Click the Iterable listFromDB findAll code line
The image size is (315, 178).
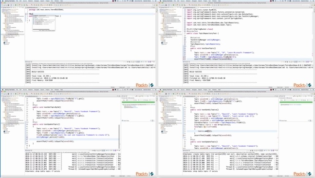pyautogui.click(x=220, y=123)
